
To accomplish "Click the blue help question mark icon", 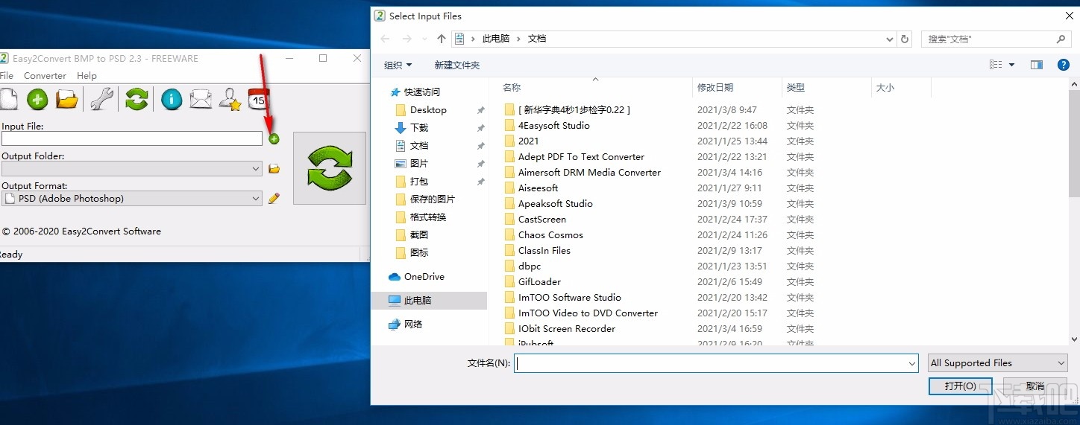I will (1064, 65).
